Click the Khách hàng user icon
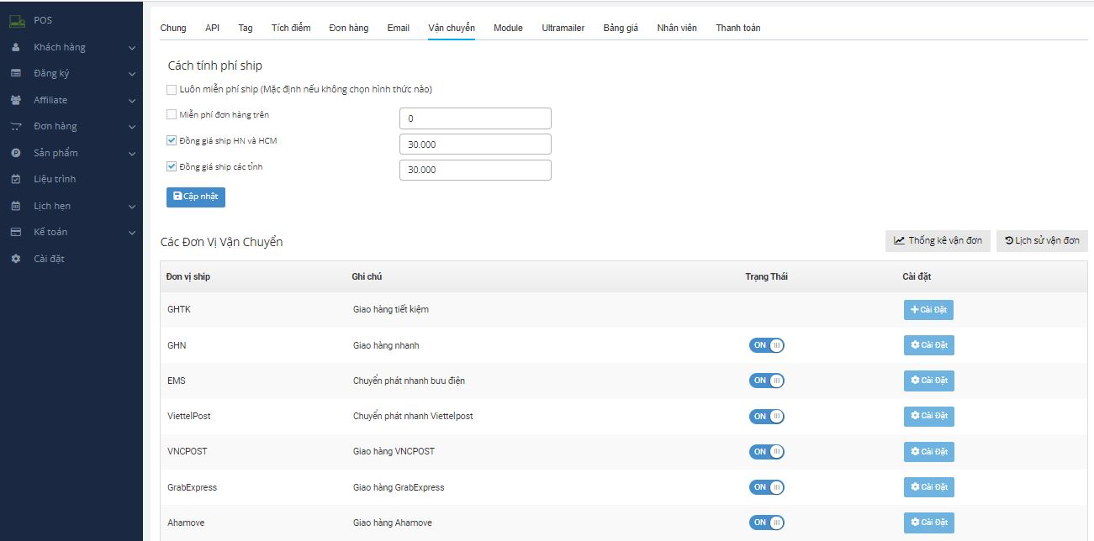Viewport: 1094px width, 541px height. pyautogui.click(x=16, y=48)
